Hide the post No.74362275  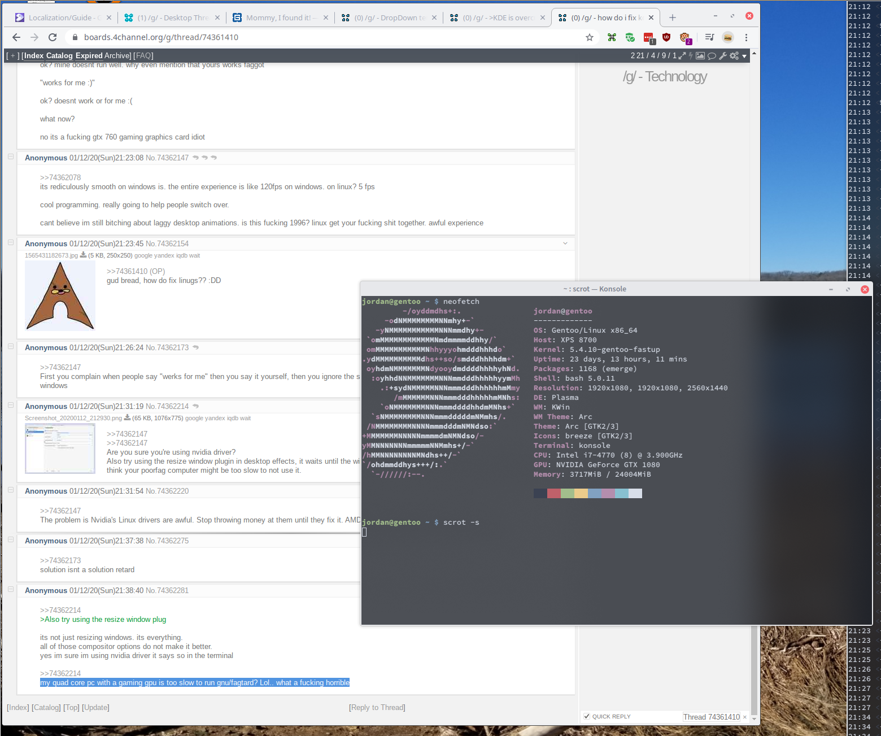11,540
